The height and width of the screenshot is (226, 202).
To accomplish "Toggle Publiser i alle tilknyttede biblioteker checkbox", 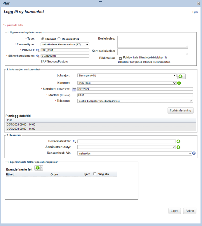I will click(120, 58).
